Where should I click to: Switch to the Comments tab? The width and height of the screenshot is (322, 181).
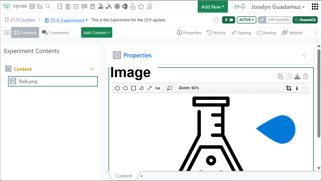[55, 33]
